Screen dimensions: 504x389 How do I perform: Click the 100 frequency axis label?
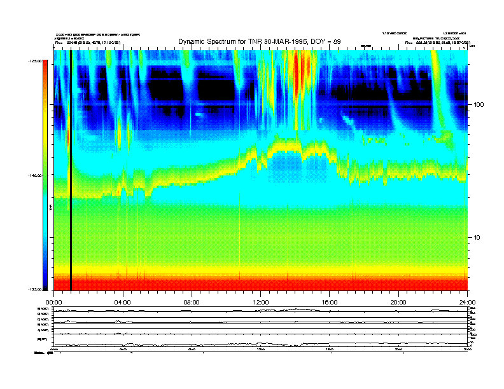click(x=479, y=105)
